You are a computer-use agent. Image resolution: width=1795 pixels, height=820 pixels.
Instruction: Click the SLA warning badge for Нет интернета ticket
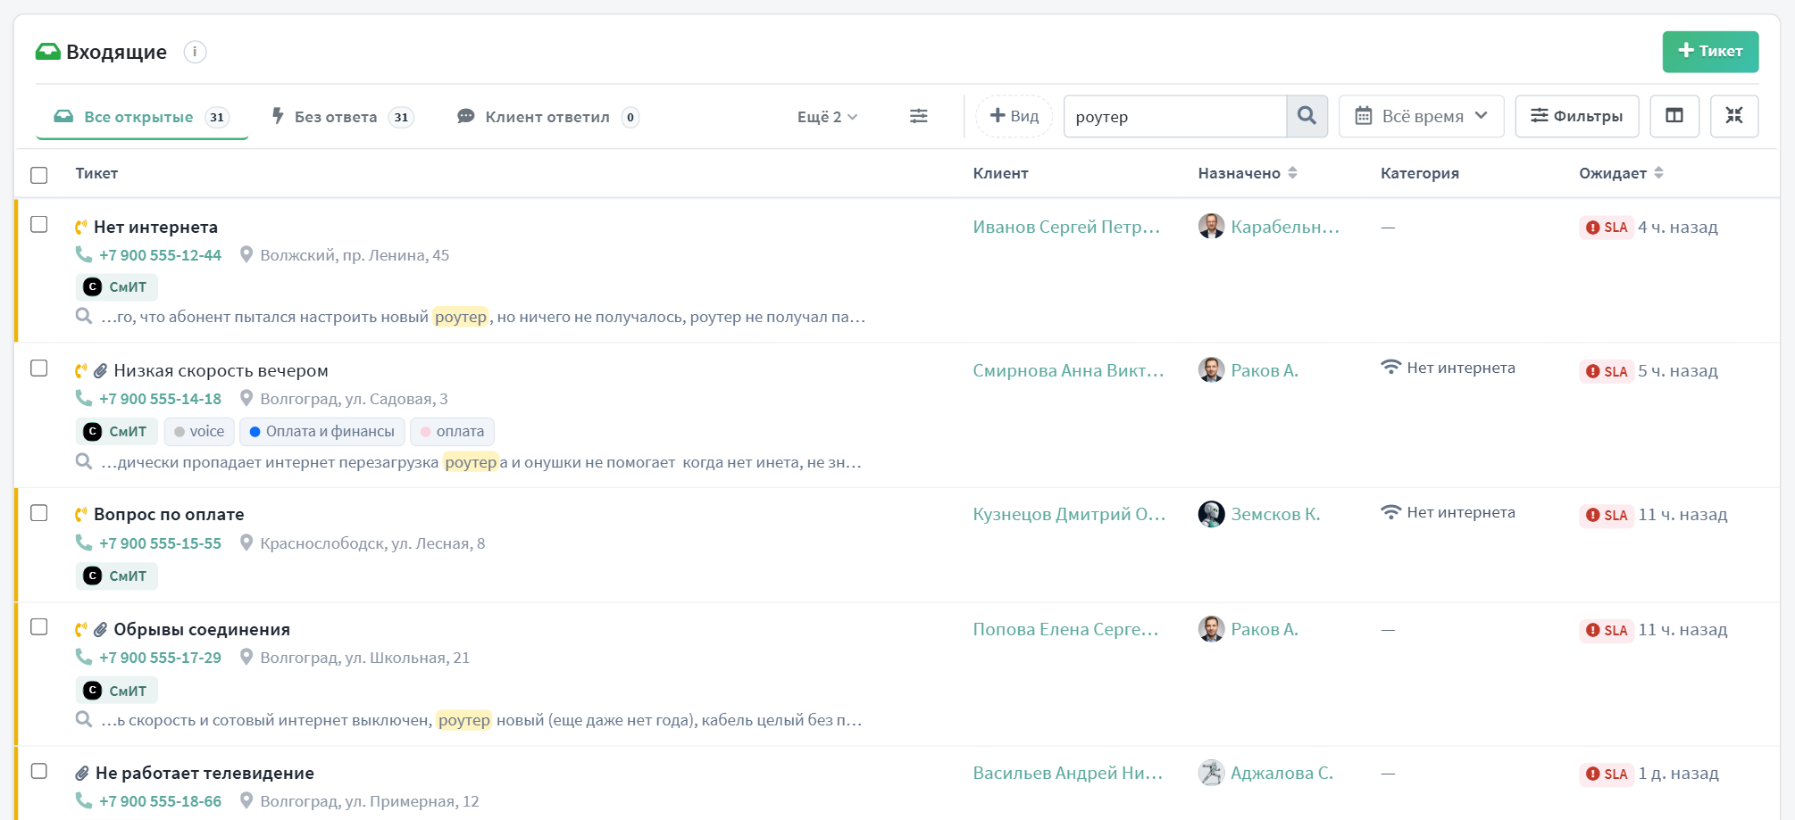pos(1606,228)
